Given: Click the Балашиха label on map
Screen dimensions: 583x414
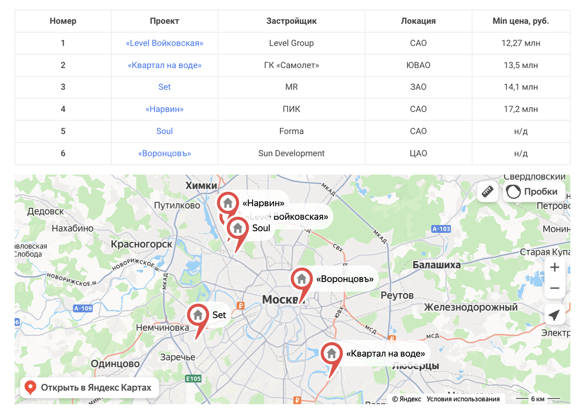Looking at the screenshot, I should pyautogui.click(x=436, y=265).
